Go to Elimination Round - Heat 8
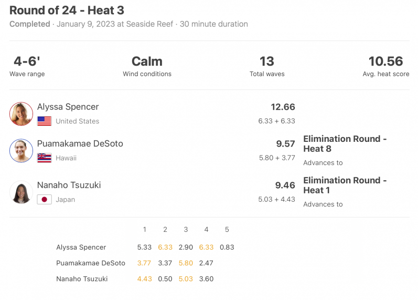The width and height of the screenshot is (418, 300). click(345, 144)
